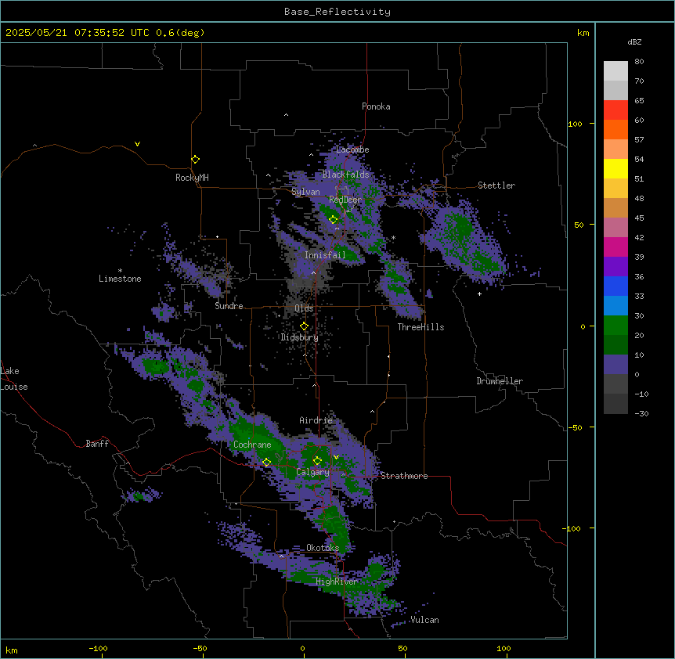The width and height of the screenshot is (675, 659).
Task: Select the Strathmore label
Action: click(404, 476)
